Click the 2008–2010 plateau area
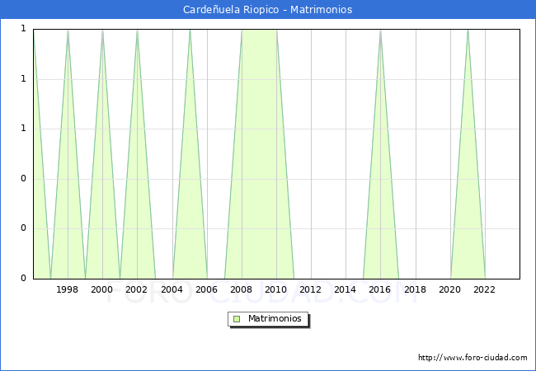The image size is (536, 371). (x=259, y=153)
